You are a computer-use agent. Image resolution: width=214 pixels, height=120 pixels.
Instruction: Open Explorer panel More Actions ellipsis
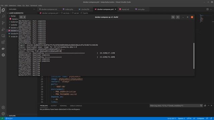click(x=34, y=9)
